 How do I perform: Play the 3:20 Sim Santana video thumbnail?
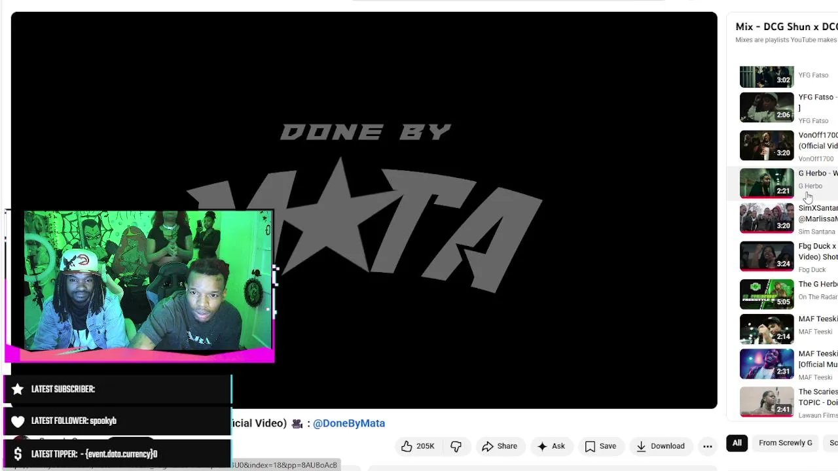(x=767, y=218)
